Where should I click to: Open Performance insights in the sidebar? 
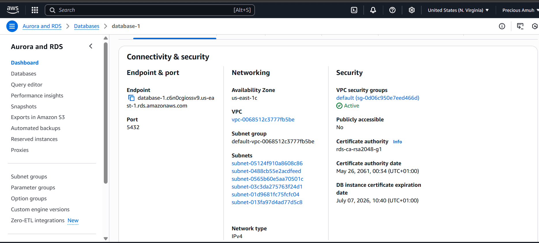click(x=37, y=96)
